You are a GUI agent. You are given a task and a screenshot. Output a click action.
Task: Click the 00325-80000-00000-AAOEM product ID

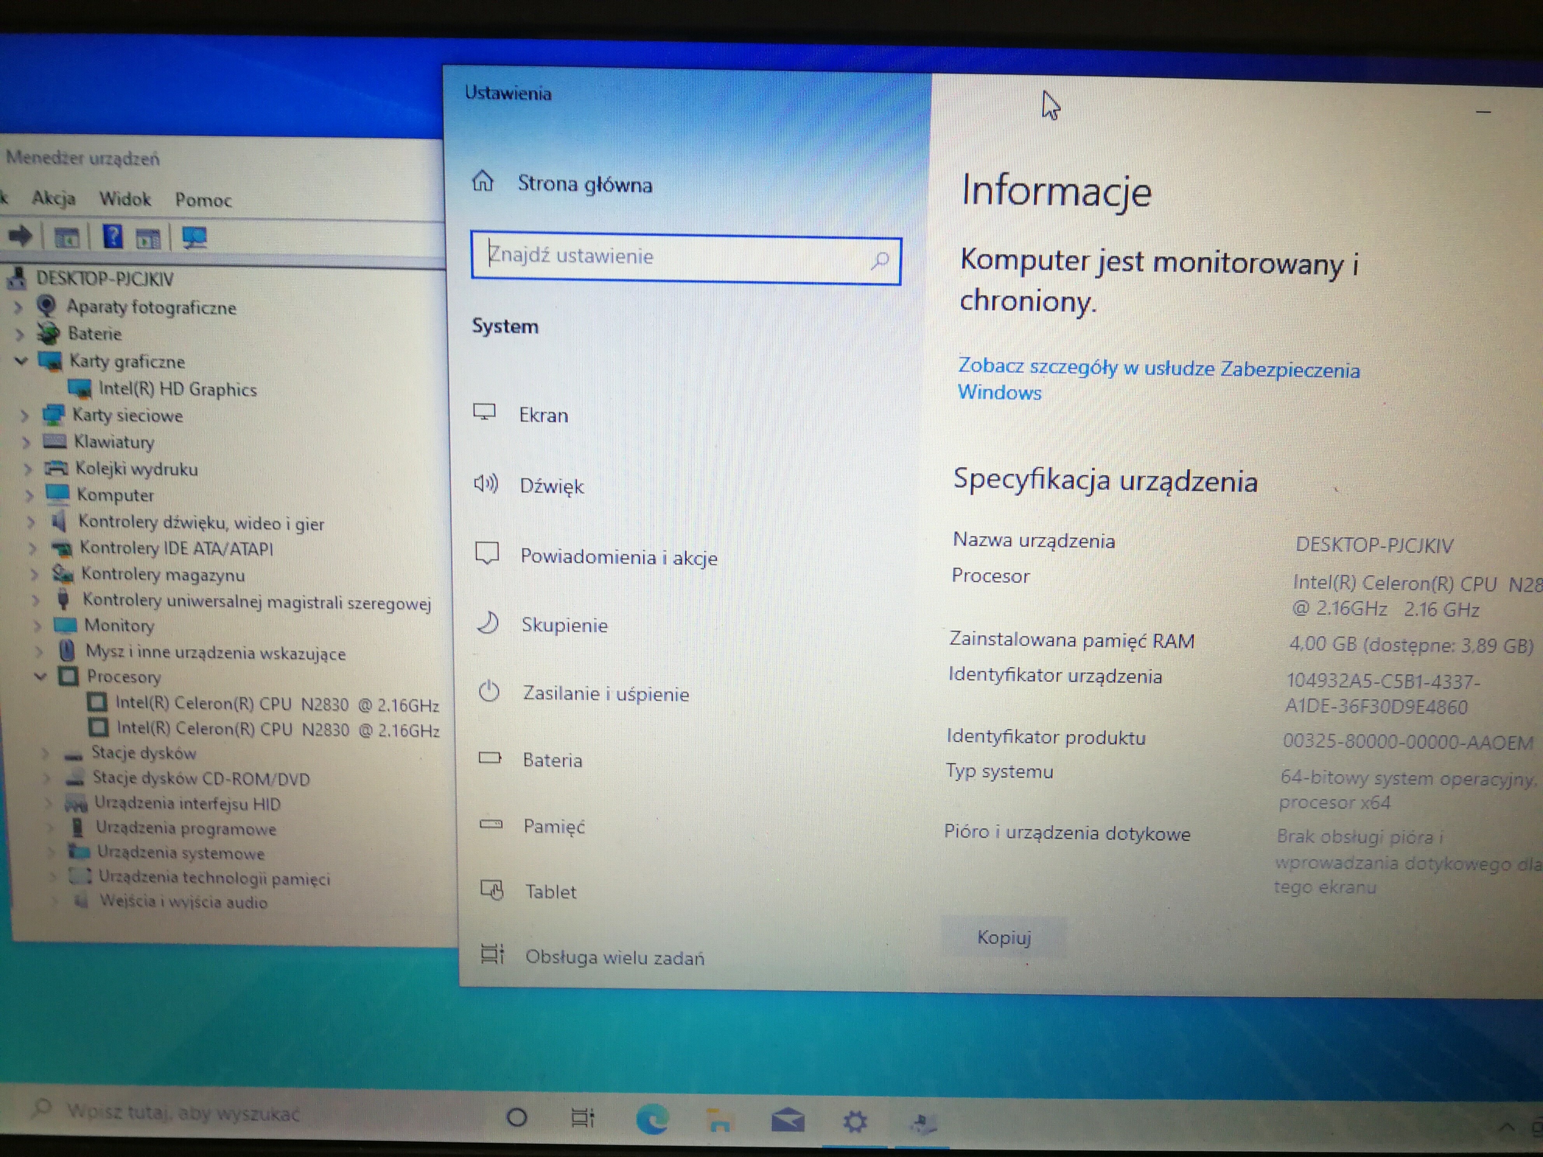pos(1408,742)
